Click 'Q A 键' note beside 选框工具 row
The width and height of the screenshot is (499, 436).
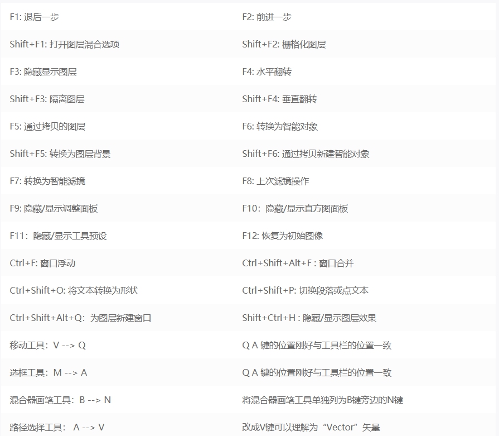click(x=317, y=373)
